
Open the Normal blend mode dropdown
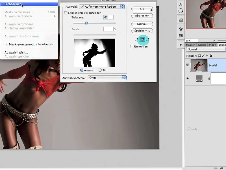(206, 49)
